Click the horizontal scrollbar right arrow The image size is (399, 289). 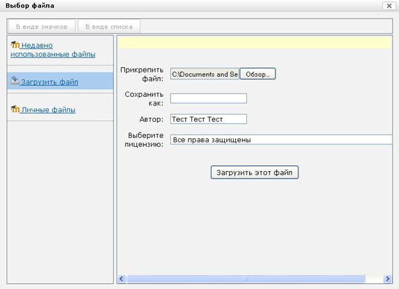[387, 279]
